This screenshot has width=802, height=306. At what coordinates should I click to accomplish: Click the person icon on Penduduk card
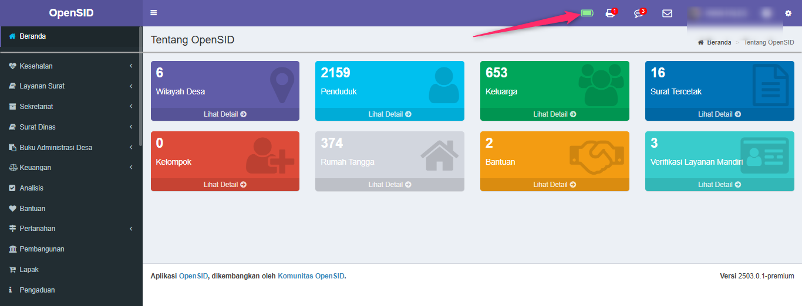tap(444, 86)
